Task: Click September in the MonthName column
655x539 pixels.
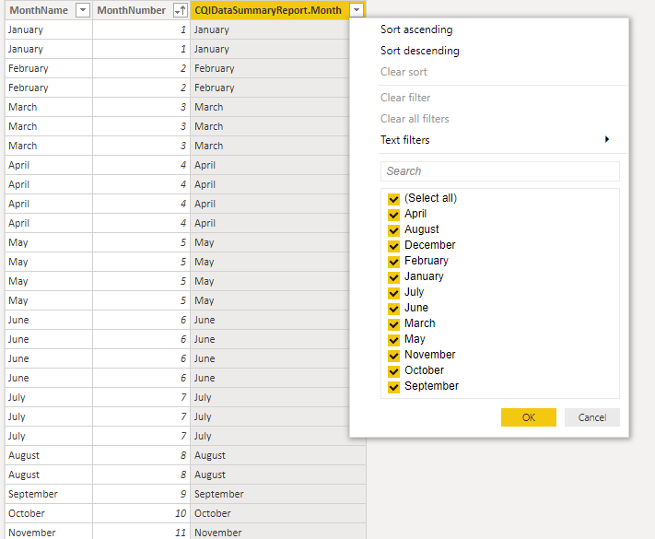Action: [49, 494]
